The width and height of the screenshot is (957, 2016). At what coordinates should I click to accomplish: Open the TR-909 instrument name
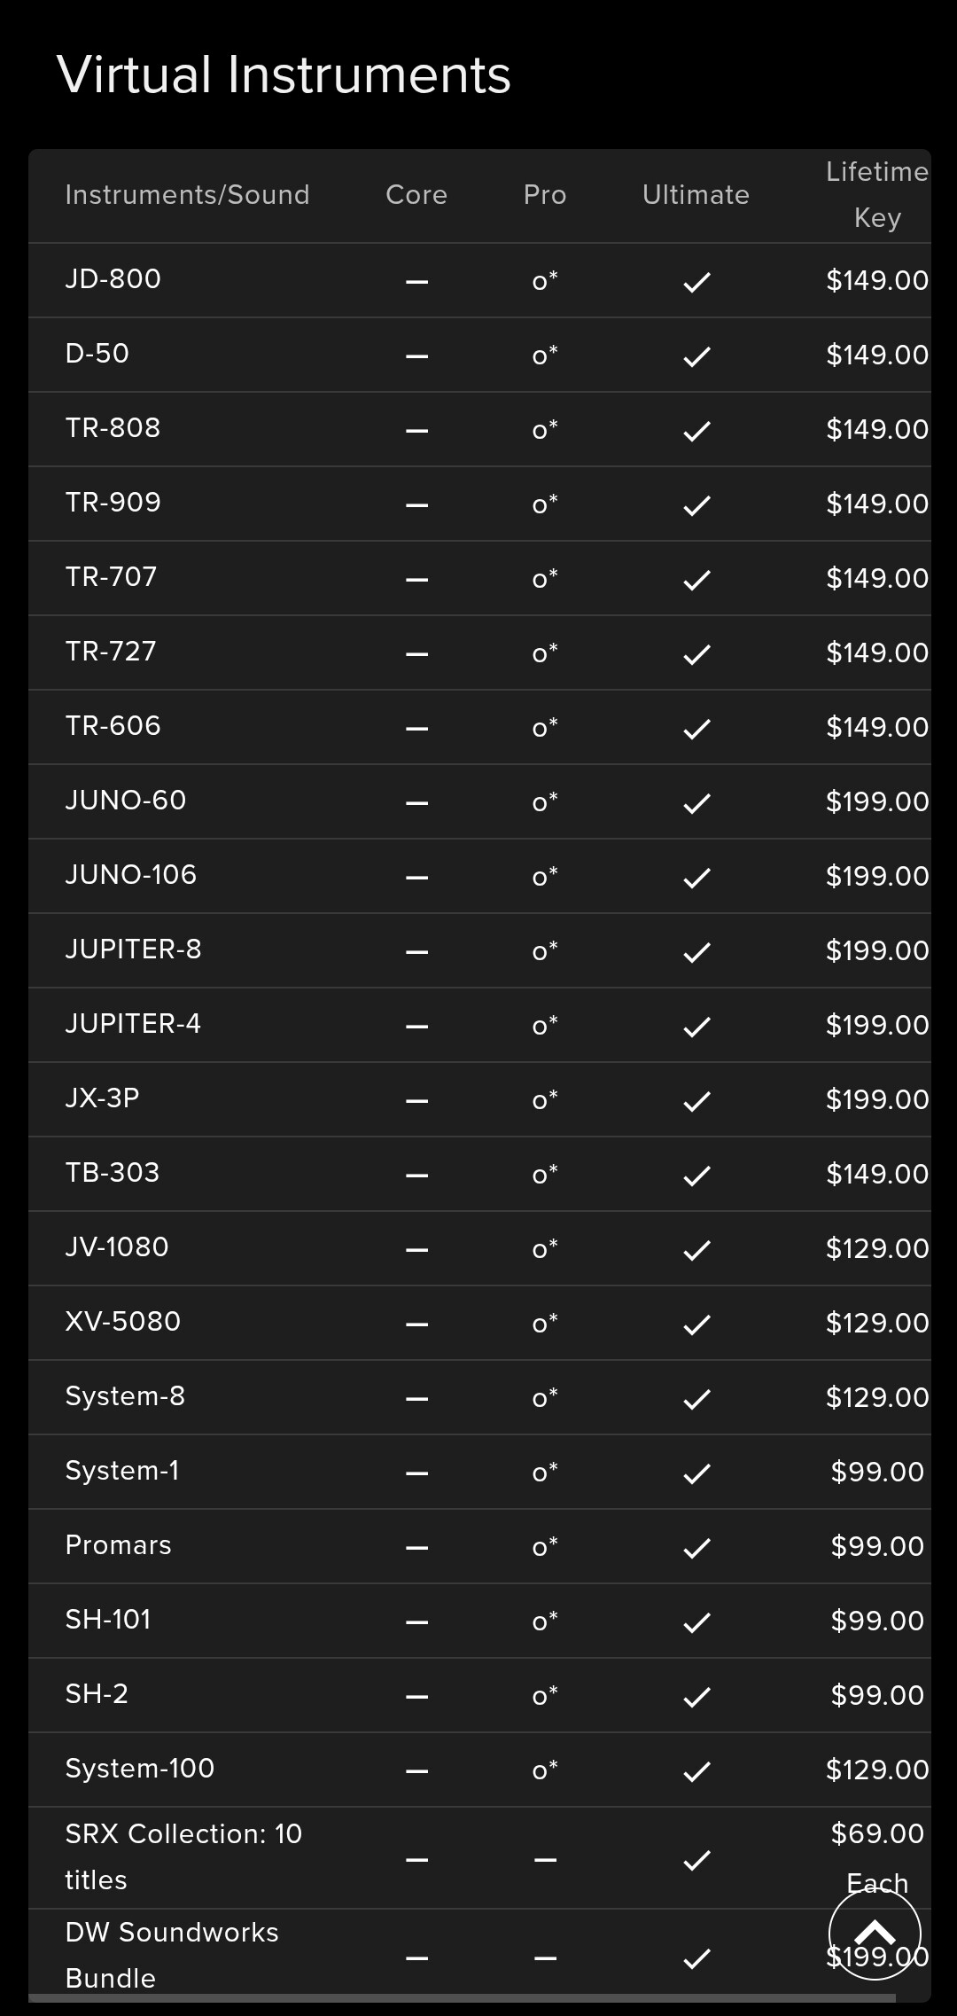pyautogui.click(x=113, y=503)
